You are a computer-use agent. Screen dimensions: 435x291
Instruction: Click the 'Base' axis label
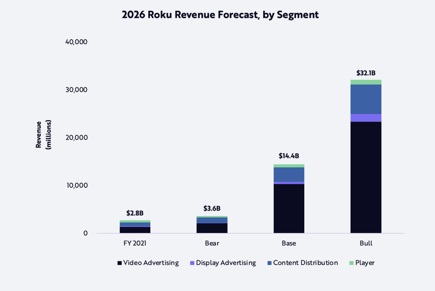point(289,243)
